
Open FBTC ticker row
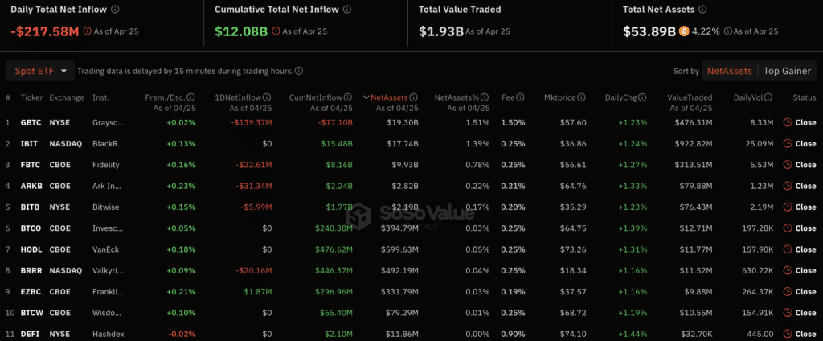point(30,164)
